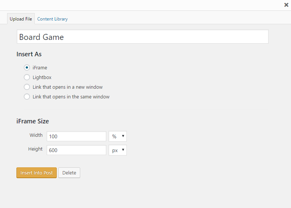Open the Content Library tab
291x208 pixels.
(x=52, y=19)
